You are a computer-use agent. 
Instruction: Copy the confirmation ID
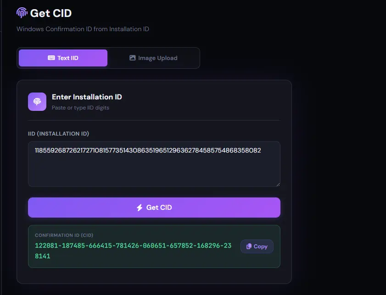click(x=257, y=246)
